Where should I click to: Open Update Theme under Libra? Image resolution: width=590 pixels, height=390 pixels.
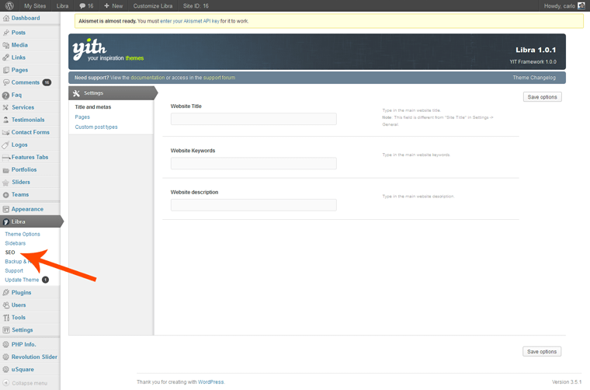click(22, 280)
